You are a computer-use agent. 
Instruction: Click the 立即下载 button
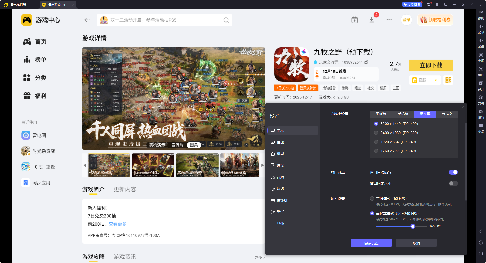[x=431, y=65]
